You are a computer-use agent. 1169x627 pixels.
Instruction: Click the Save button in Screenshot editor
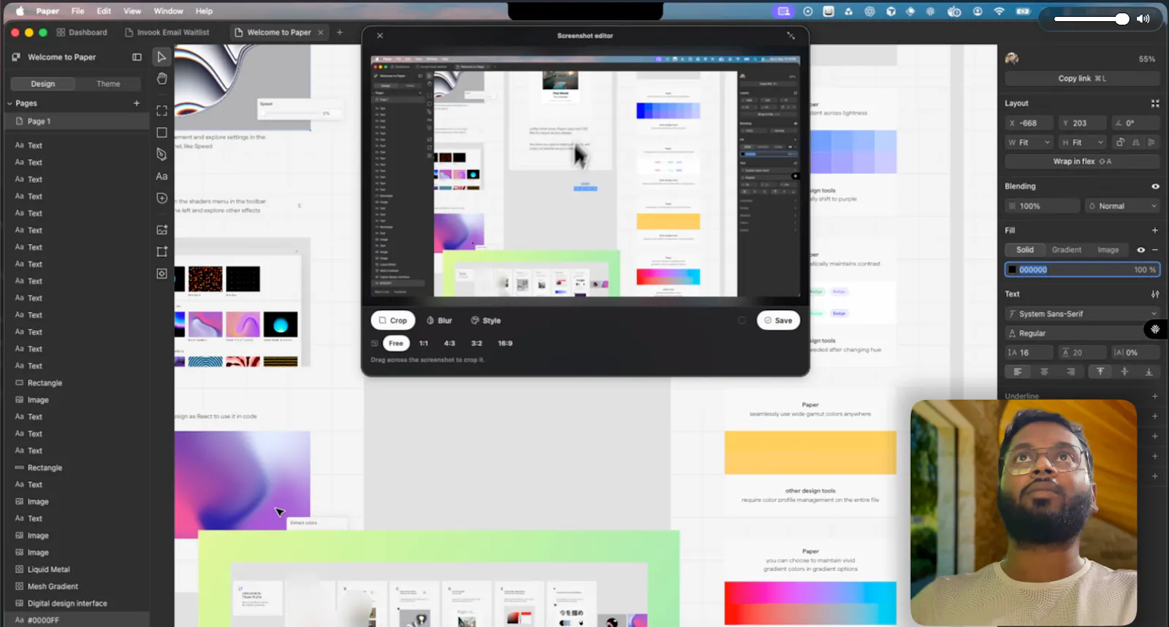click(778, 320)
